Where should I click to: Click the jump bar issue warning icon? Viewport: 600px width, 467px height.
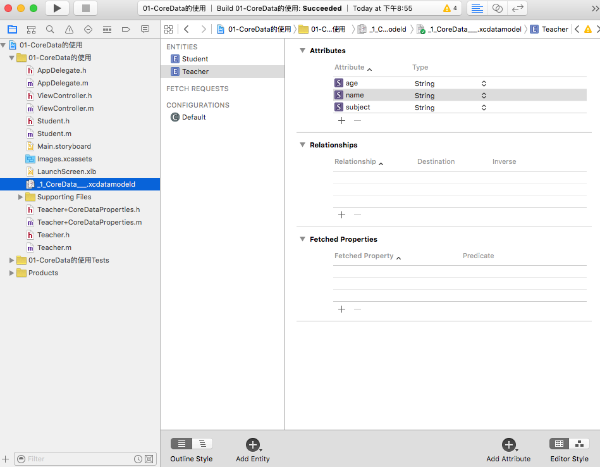(x=588, y=29)
